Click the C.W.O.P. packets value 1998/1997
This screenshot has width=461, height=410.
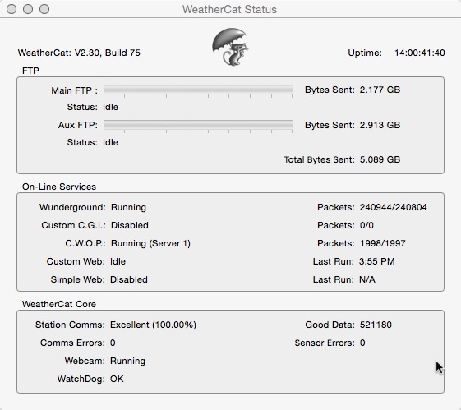tap(382, 244)
